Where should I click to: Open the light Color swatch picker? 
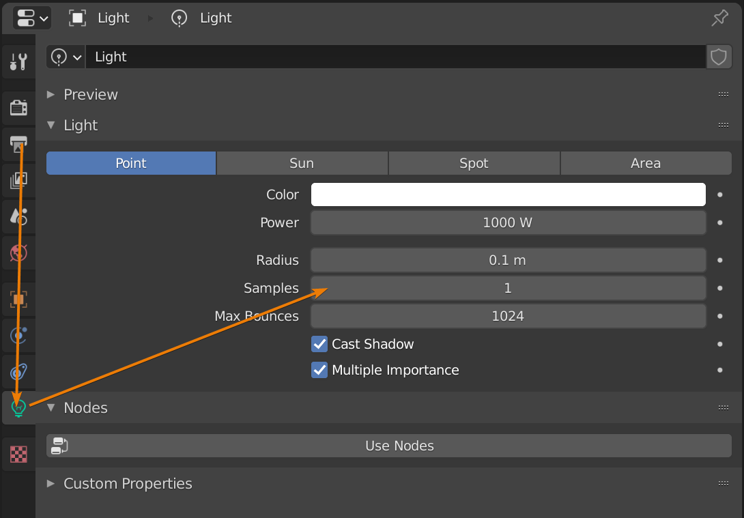click(508, 195)
